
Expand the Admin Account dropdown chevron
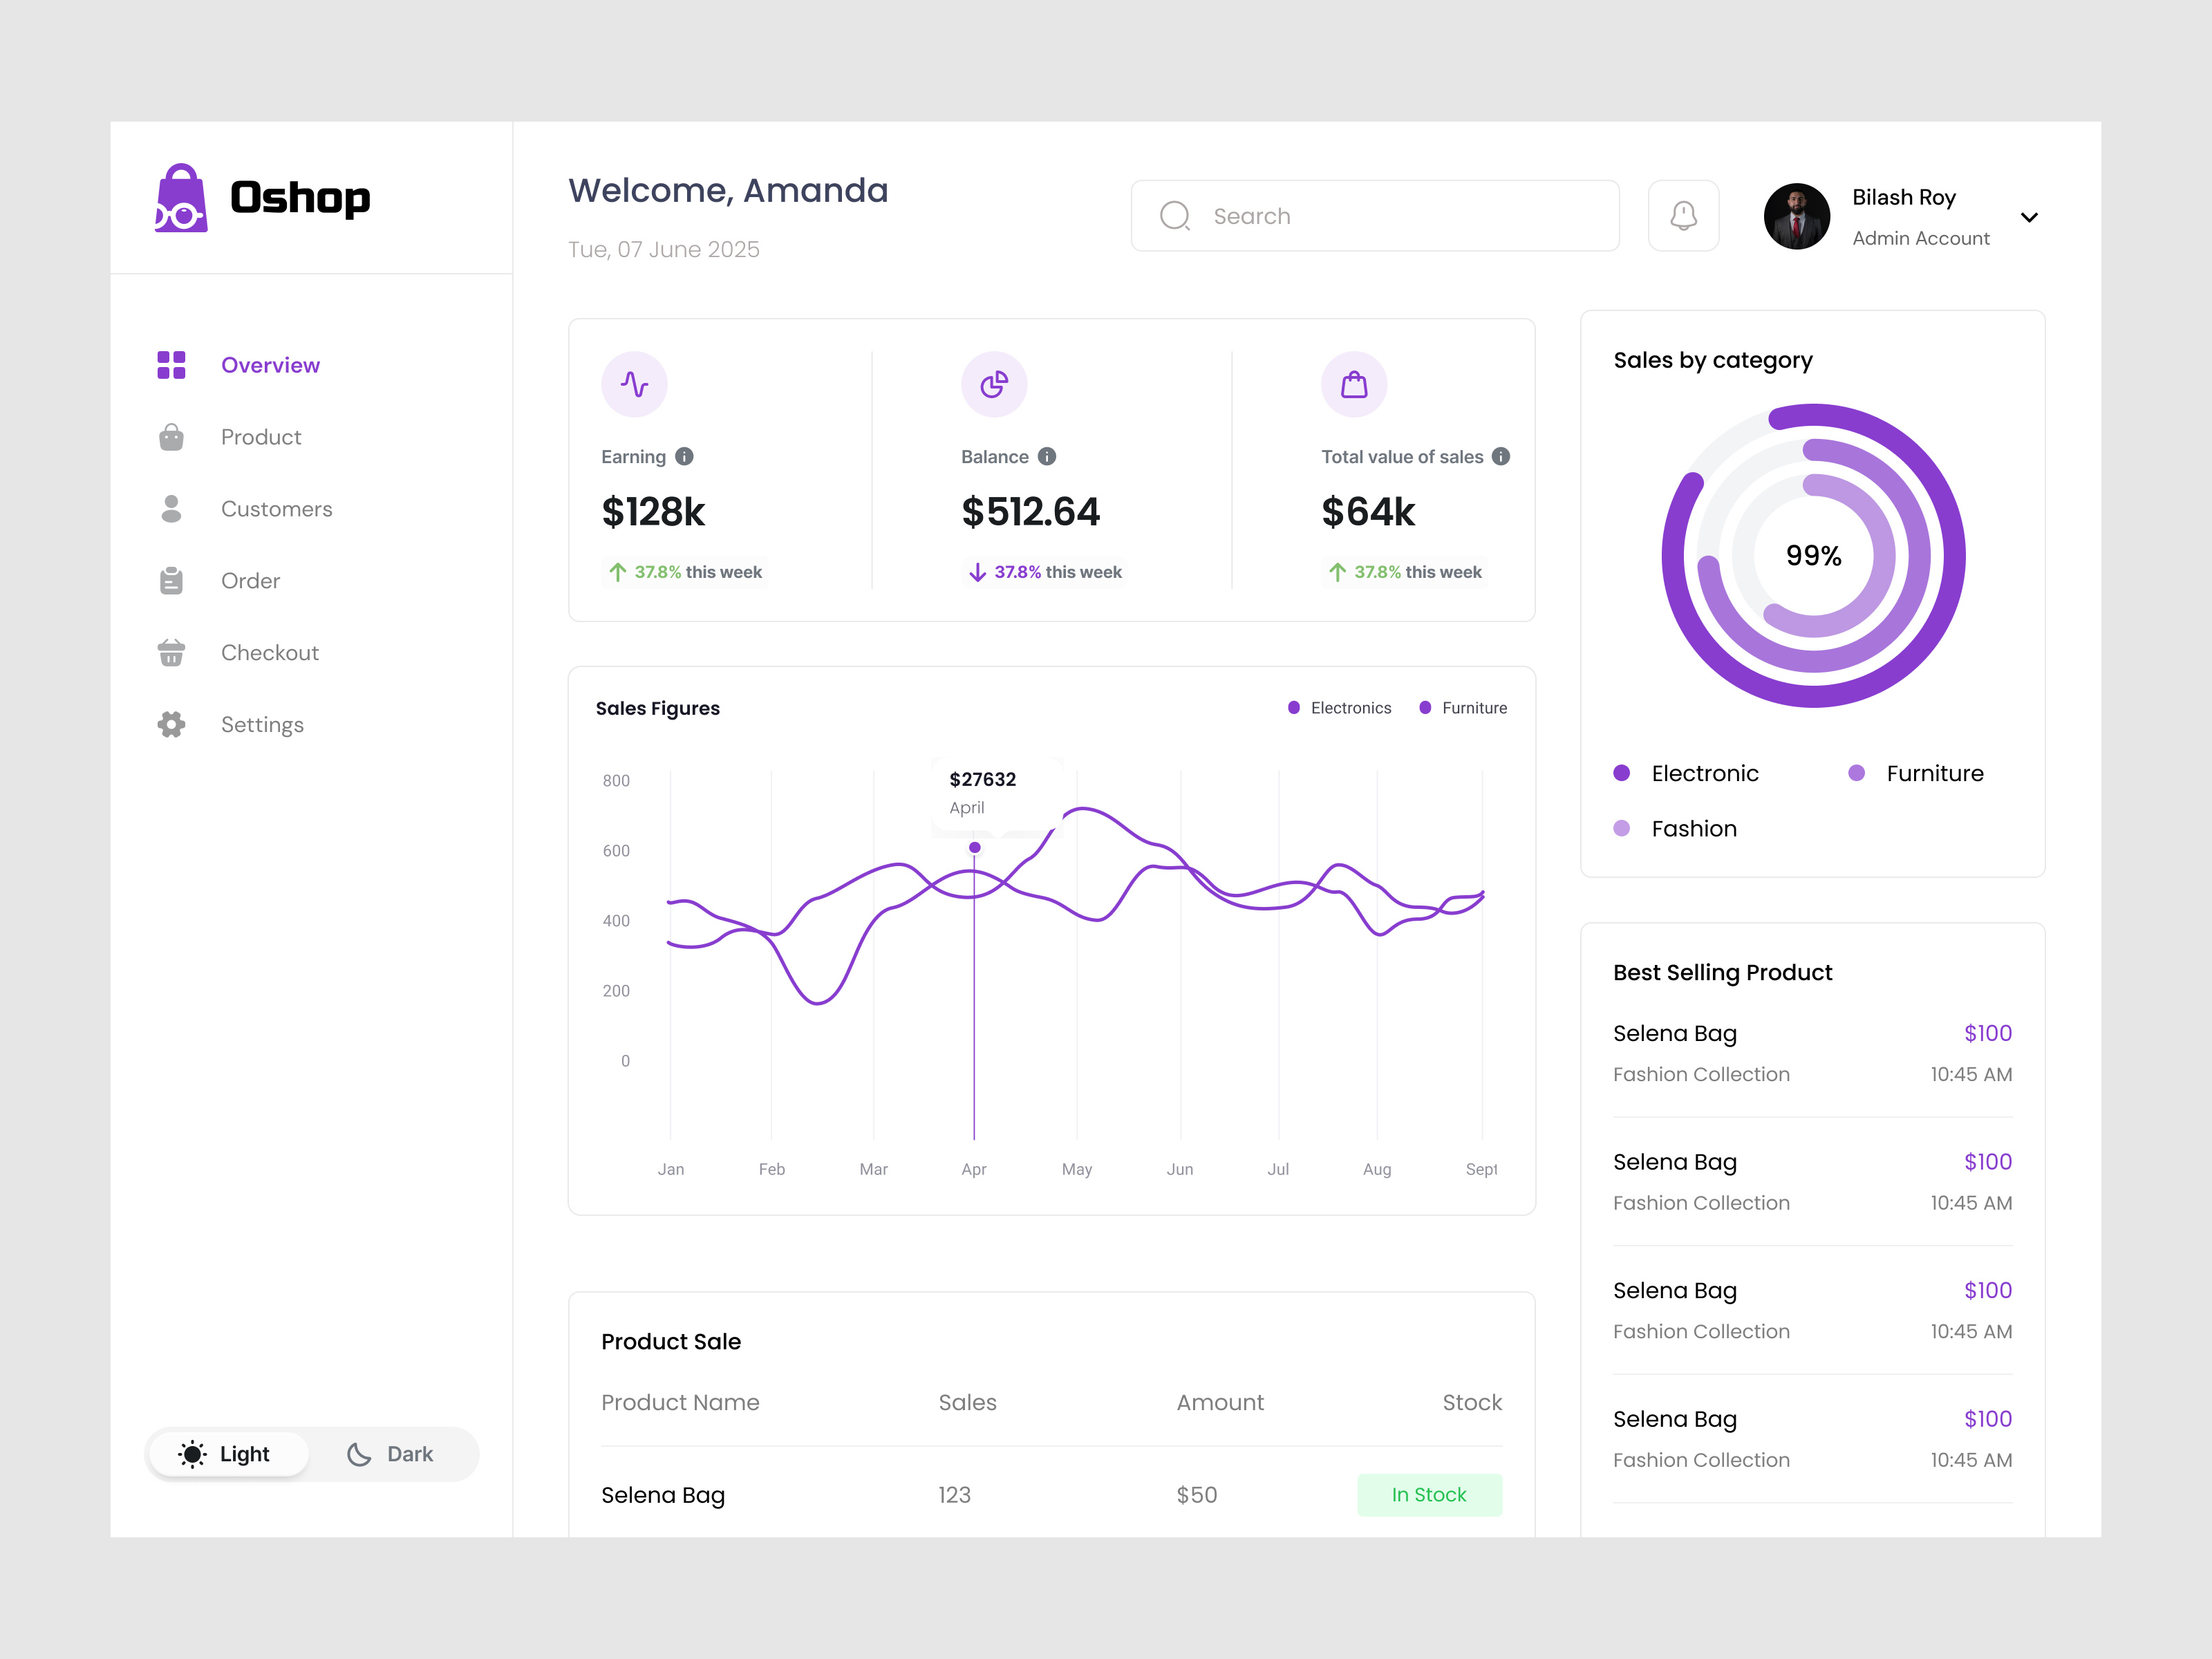2030,217
